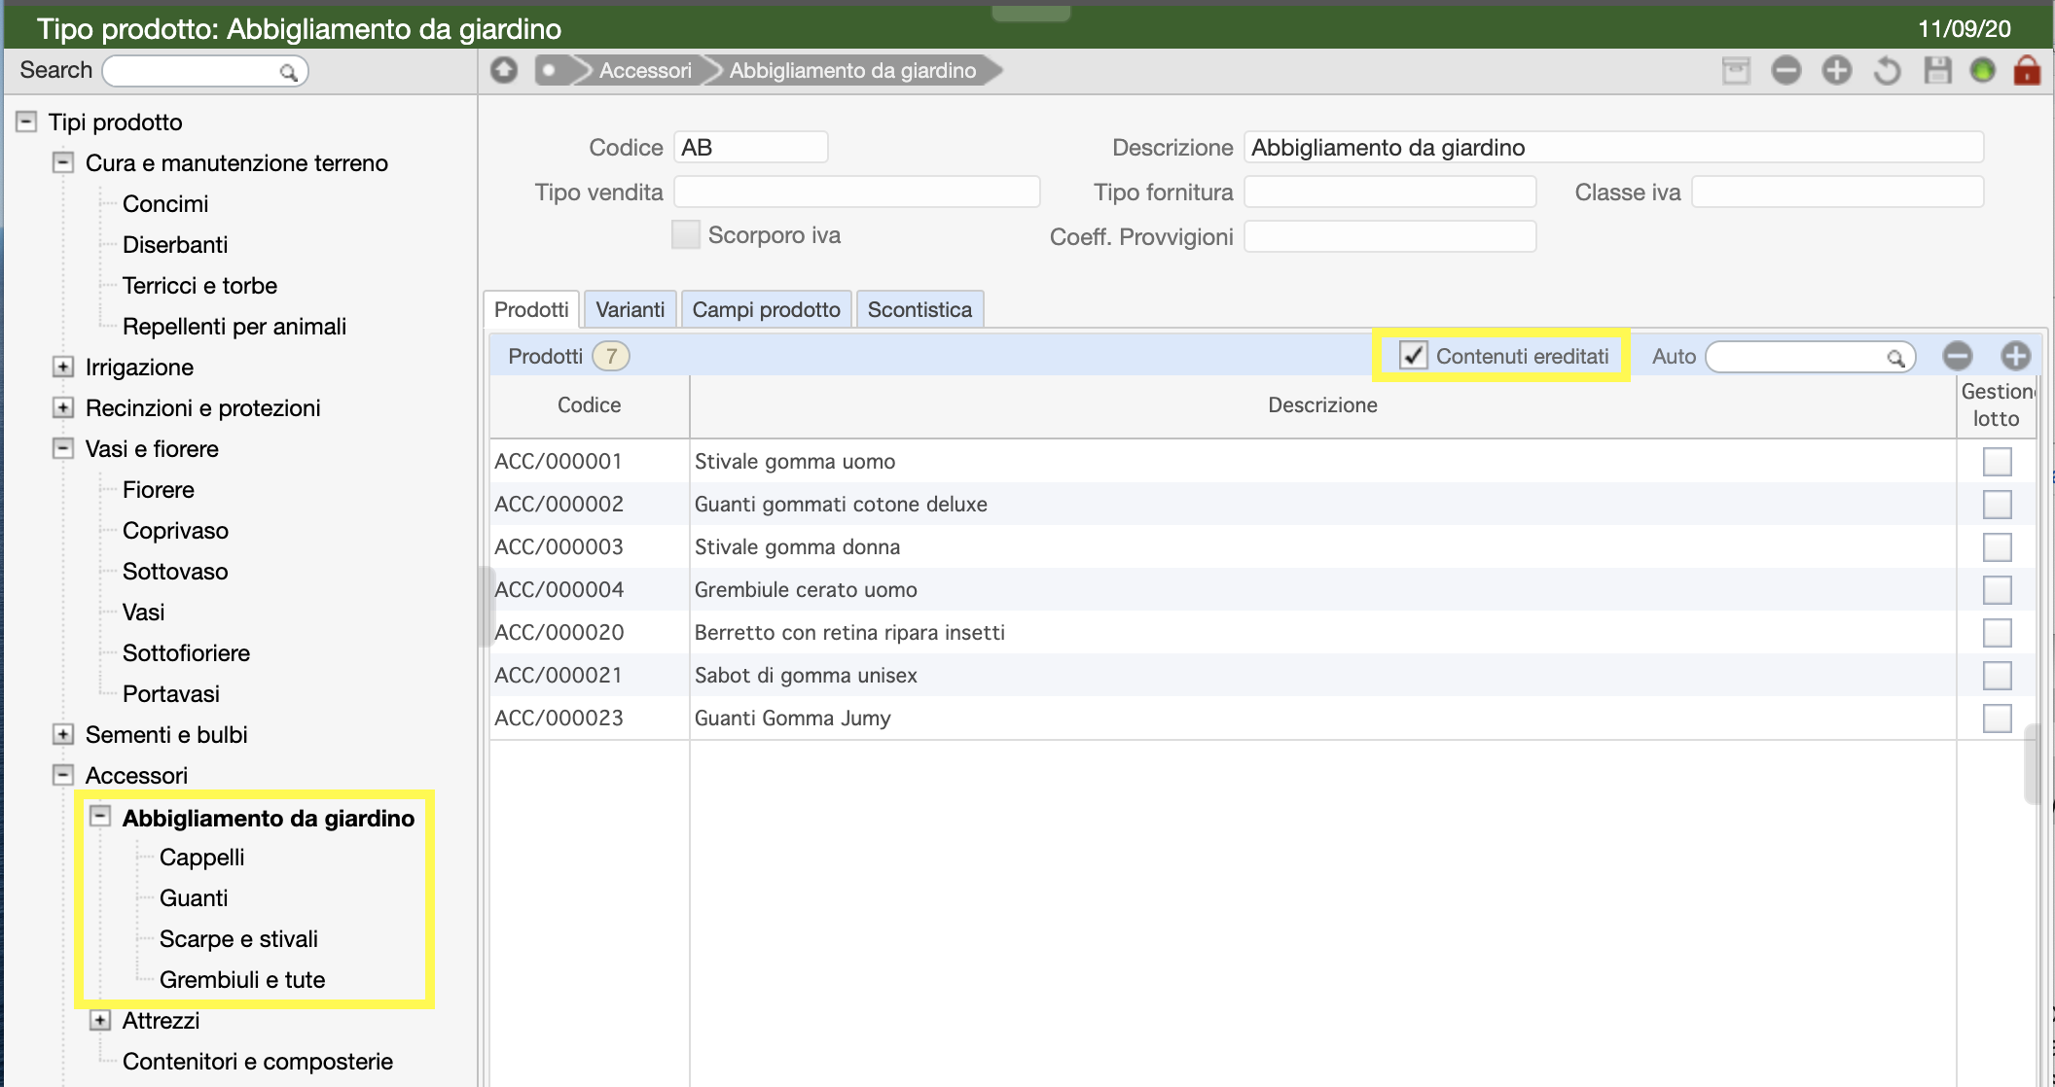
Task: Expand the Irrigazione tree node
Action: coord(63,367)
